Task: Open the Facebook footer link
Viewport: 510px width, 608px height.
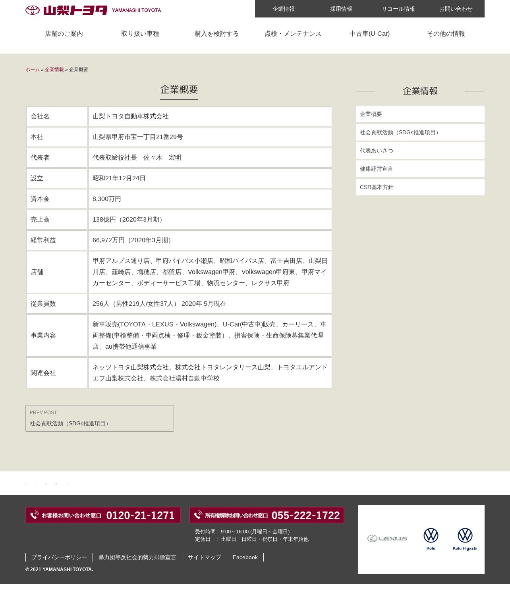Action: click(245, 557)
